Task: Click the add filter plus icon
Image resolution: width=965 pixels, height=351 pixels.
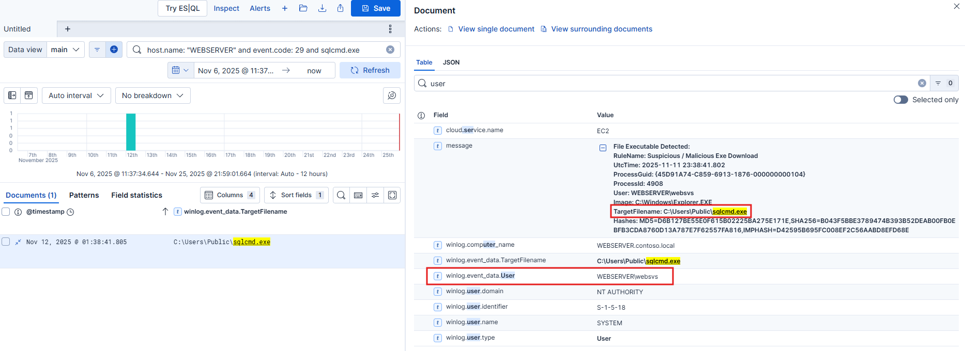Action: click(114, 50)
